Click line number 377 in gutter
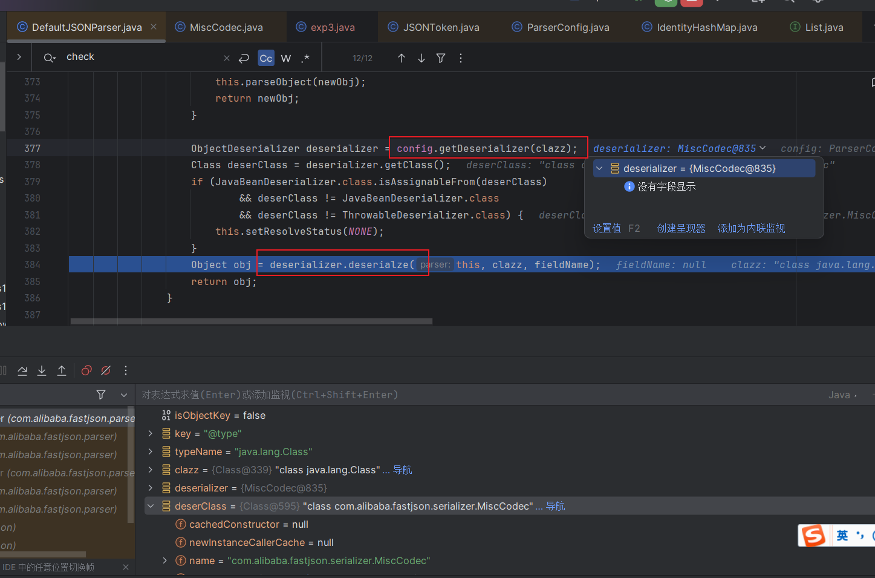This screenshot has height=578, width=875. click(33, 148)
